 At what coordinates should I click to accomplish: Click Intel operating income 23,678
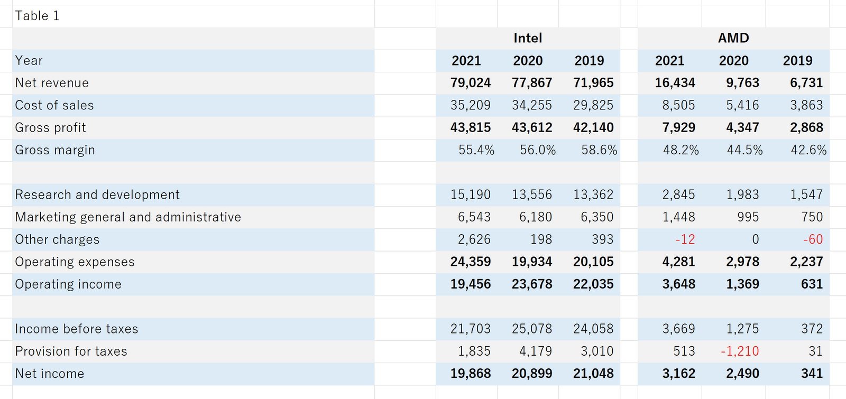coord(532,284)
